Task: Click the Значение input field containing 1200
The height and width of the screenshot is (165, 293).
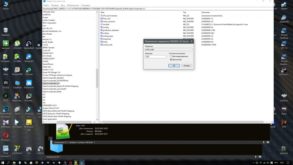Action: coord(155,57)
